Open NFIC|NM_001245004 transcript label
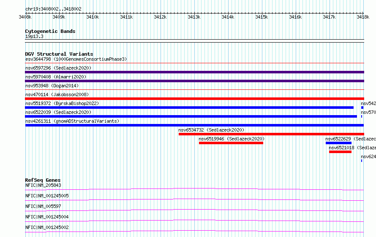 pos(47,217)
